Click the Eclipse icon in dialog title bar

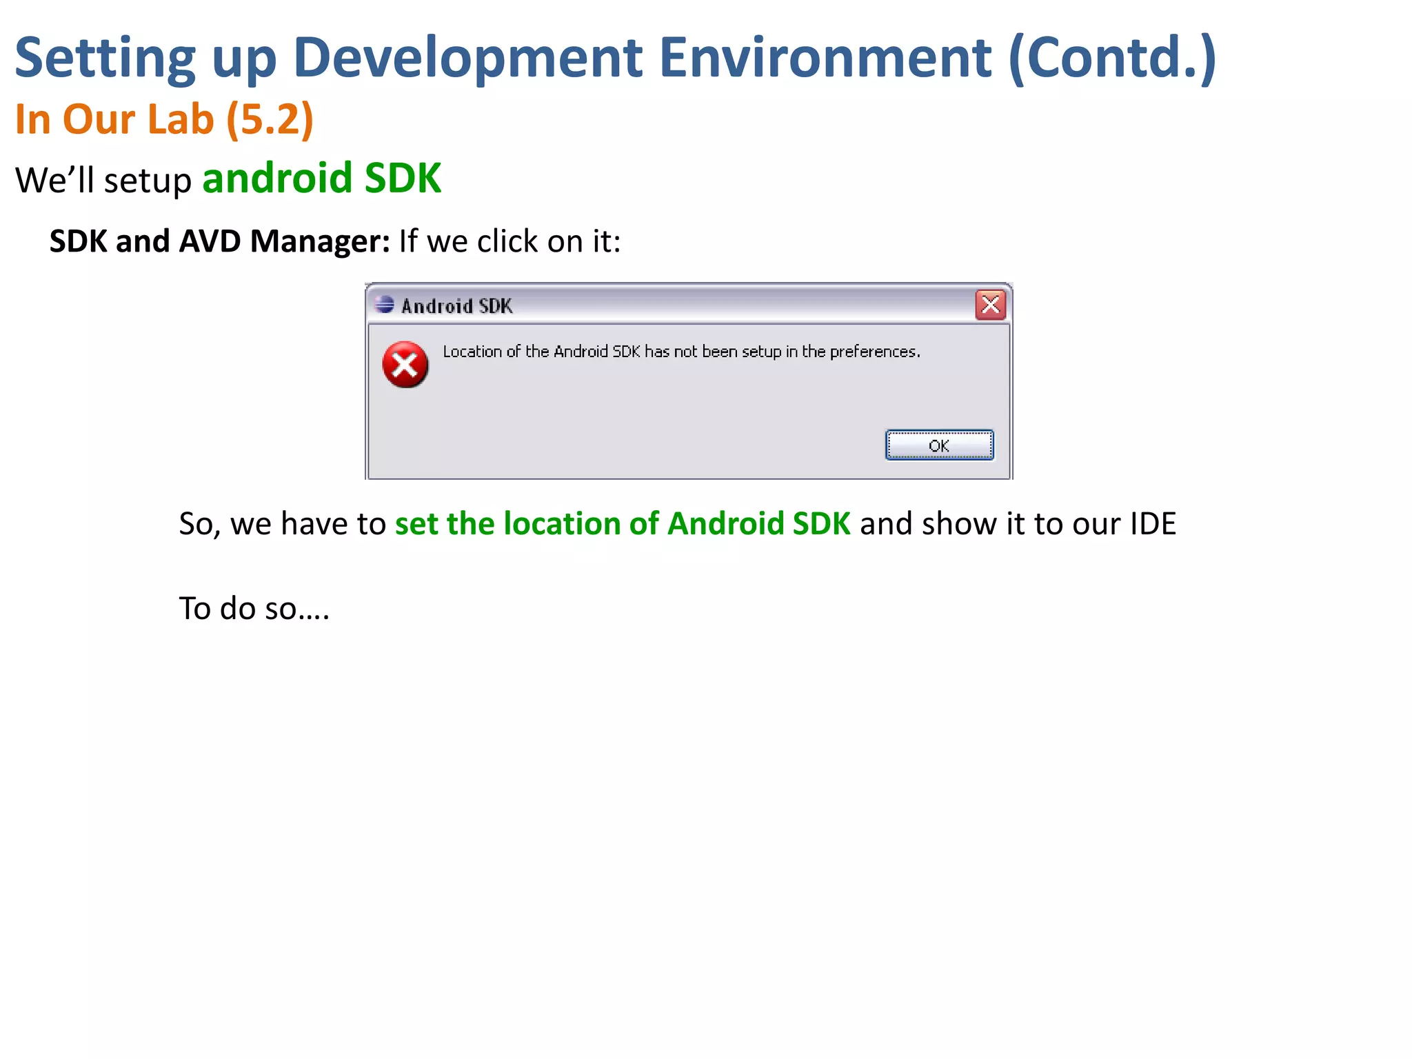385,304
